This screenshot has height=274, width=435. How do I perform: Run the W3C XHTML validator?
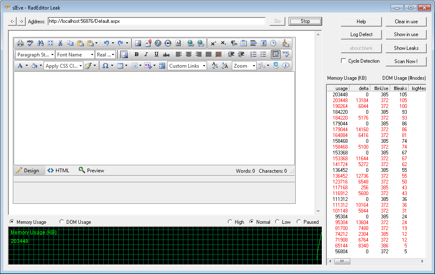(286, 54)
